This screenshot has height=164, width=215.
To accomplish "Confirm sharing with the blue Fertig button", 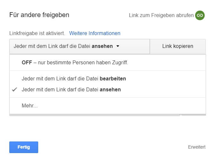I will (x=24, y=147).
